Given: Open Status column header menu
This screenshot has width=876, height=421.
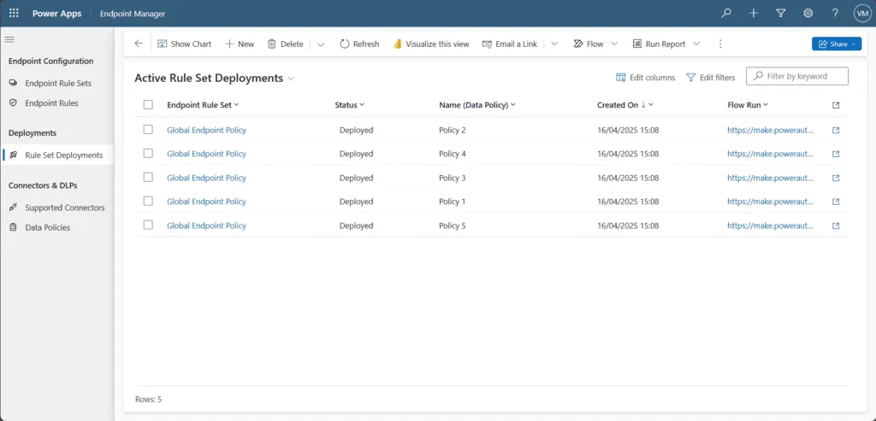Looking at the screenshot, I should pos(349,105).
